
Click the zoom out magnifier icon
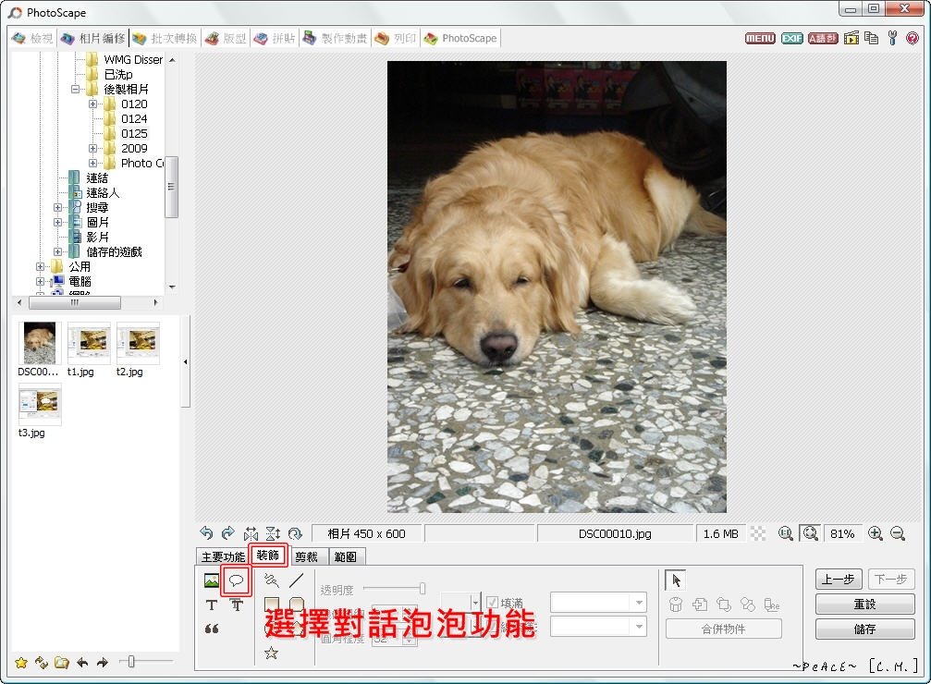click(898, 533)
